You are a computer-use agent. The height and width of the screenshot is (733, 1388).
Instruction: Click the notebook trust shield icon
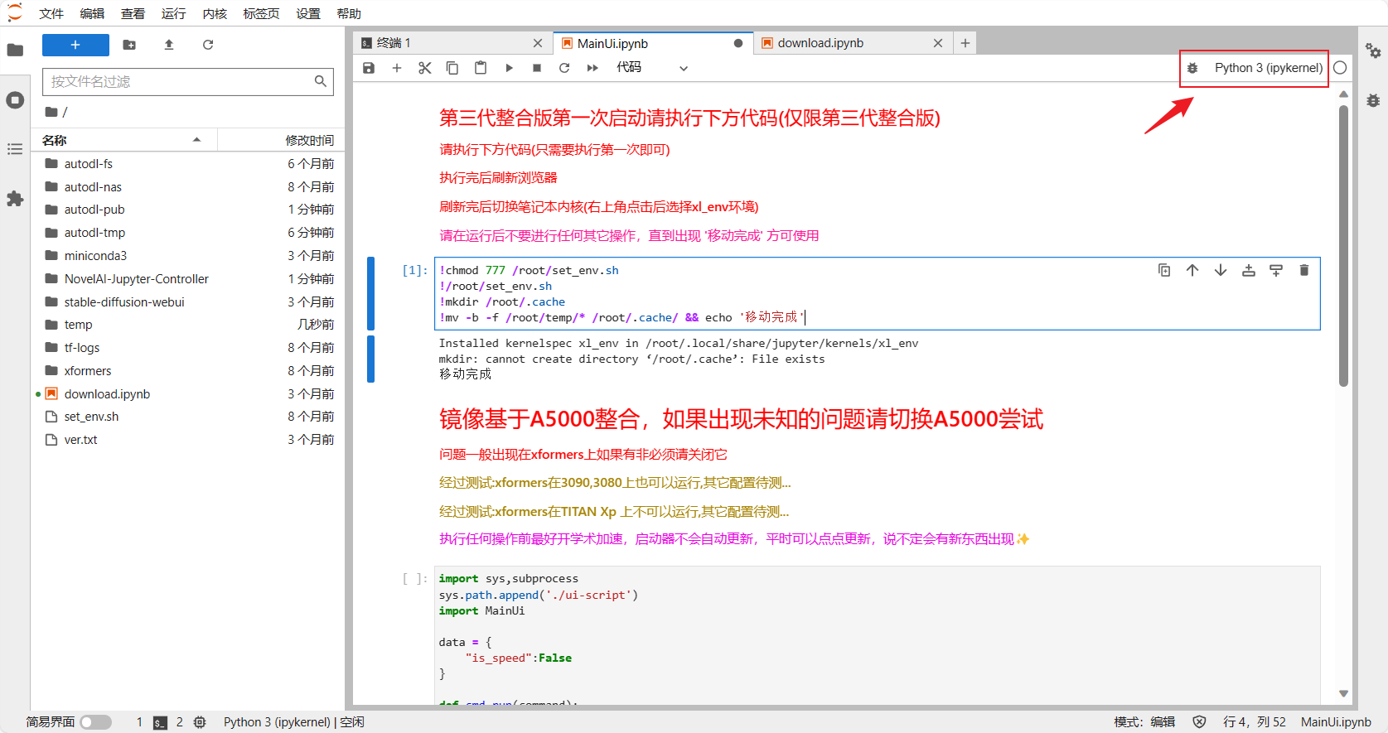pyautogui.click(x=1199, y=722)
